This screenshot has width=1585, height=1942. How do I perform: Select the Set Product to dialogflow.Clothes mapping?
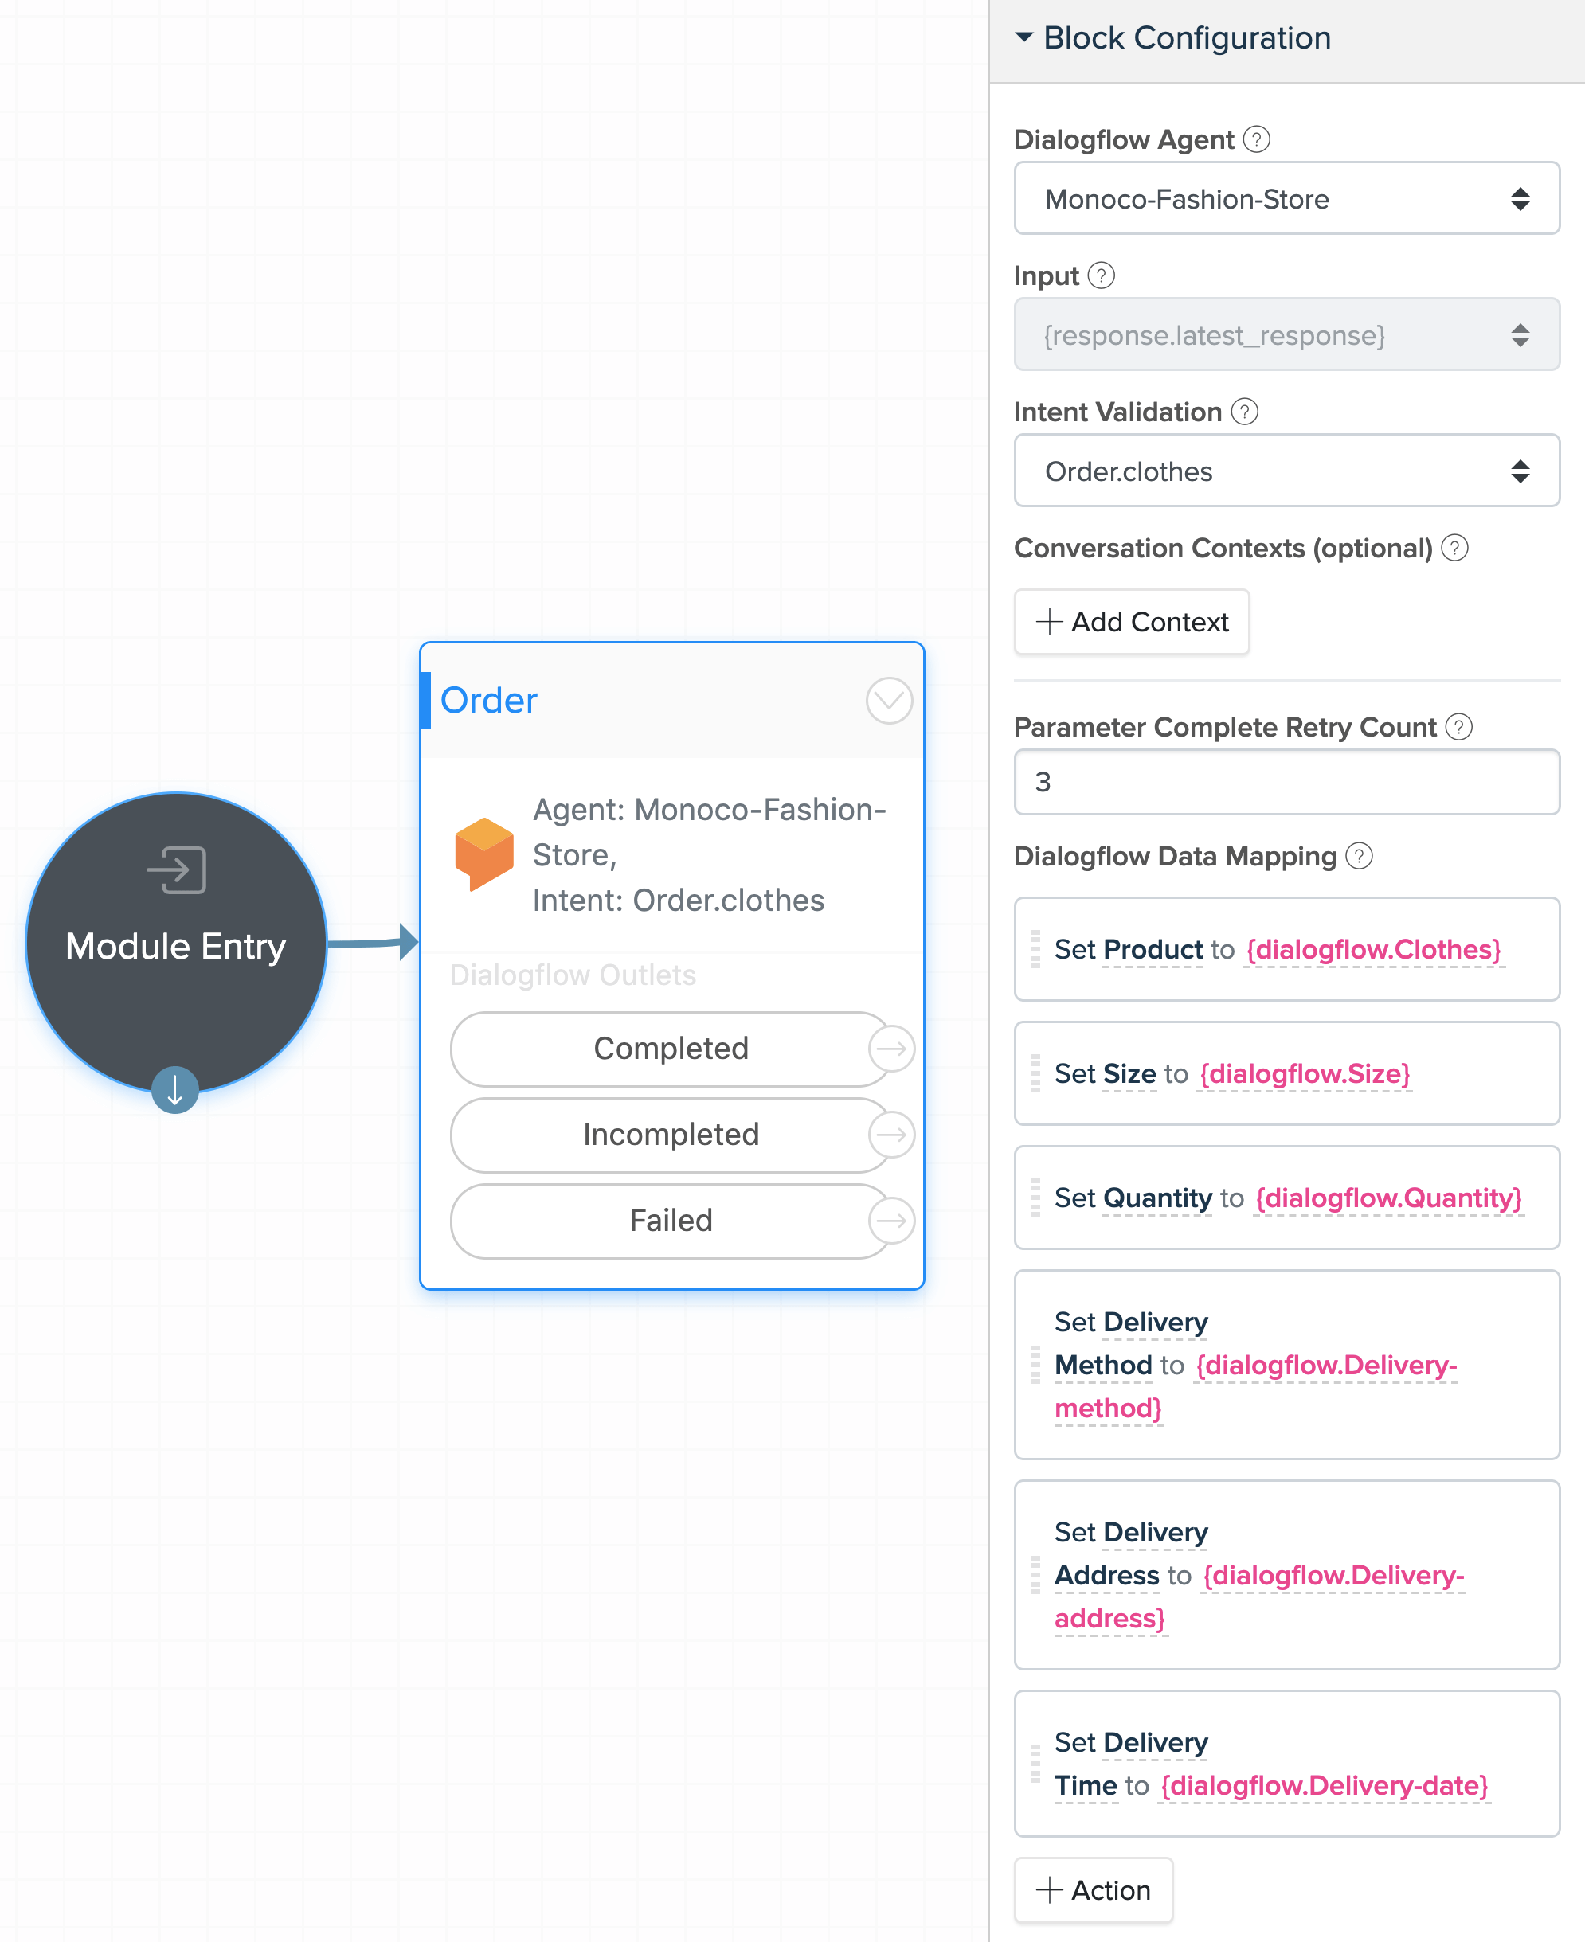[1286, 949]
